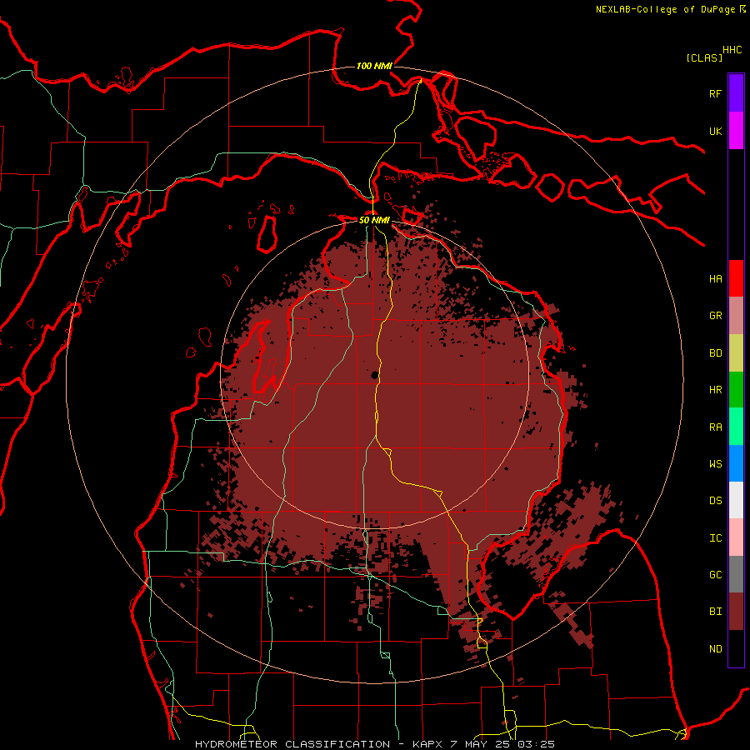Image resolution: width=750 pixels, height=750 pixels.
Task: Click the BI dark red legend swatch
Action: pos(736,612)
